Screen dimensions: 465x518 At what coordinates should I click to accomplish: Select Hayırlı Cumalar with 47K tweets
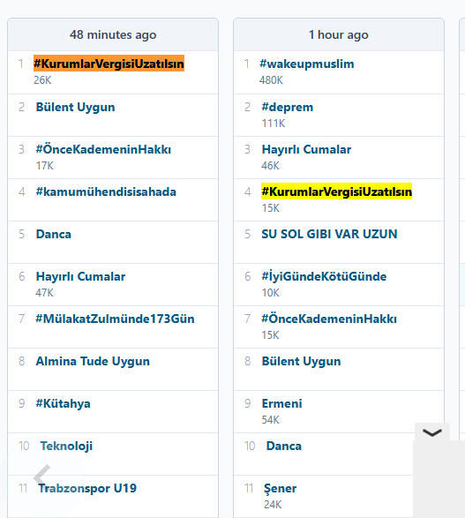pyautogui.click(x=80, y=276)
